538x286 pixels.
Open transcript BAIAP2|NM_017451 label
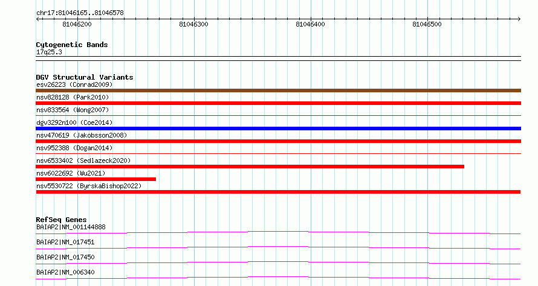(x=65, y=242)
